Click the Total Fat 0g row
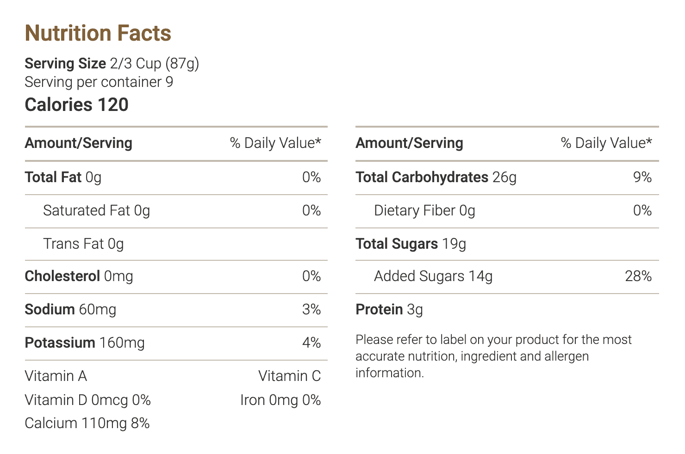The height and width of the screenshot is (454, 685). coord(176,178)
